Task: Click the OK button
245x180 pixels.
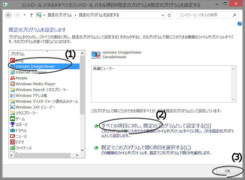Action: pos(227,171)
